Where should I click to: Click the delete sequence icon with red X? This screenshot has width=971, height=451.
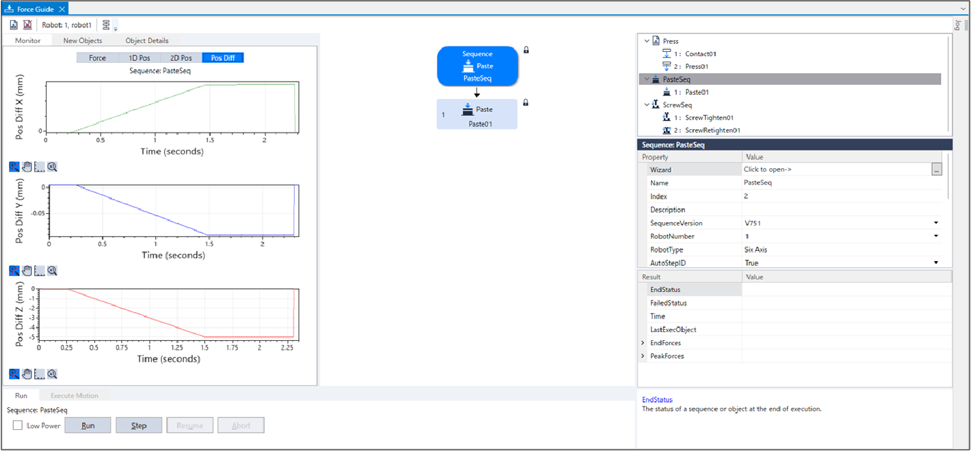[27, 25]
